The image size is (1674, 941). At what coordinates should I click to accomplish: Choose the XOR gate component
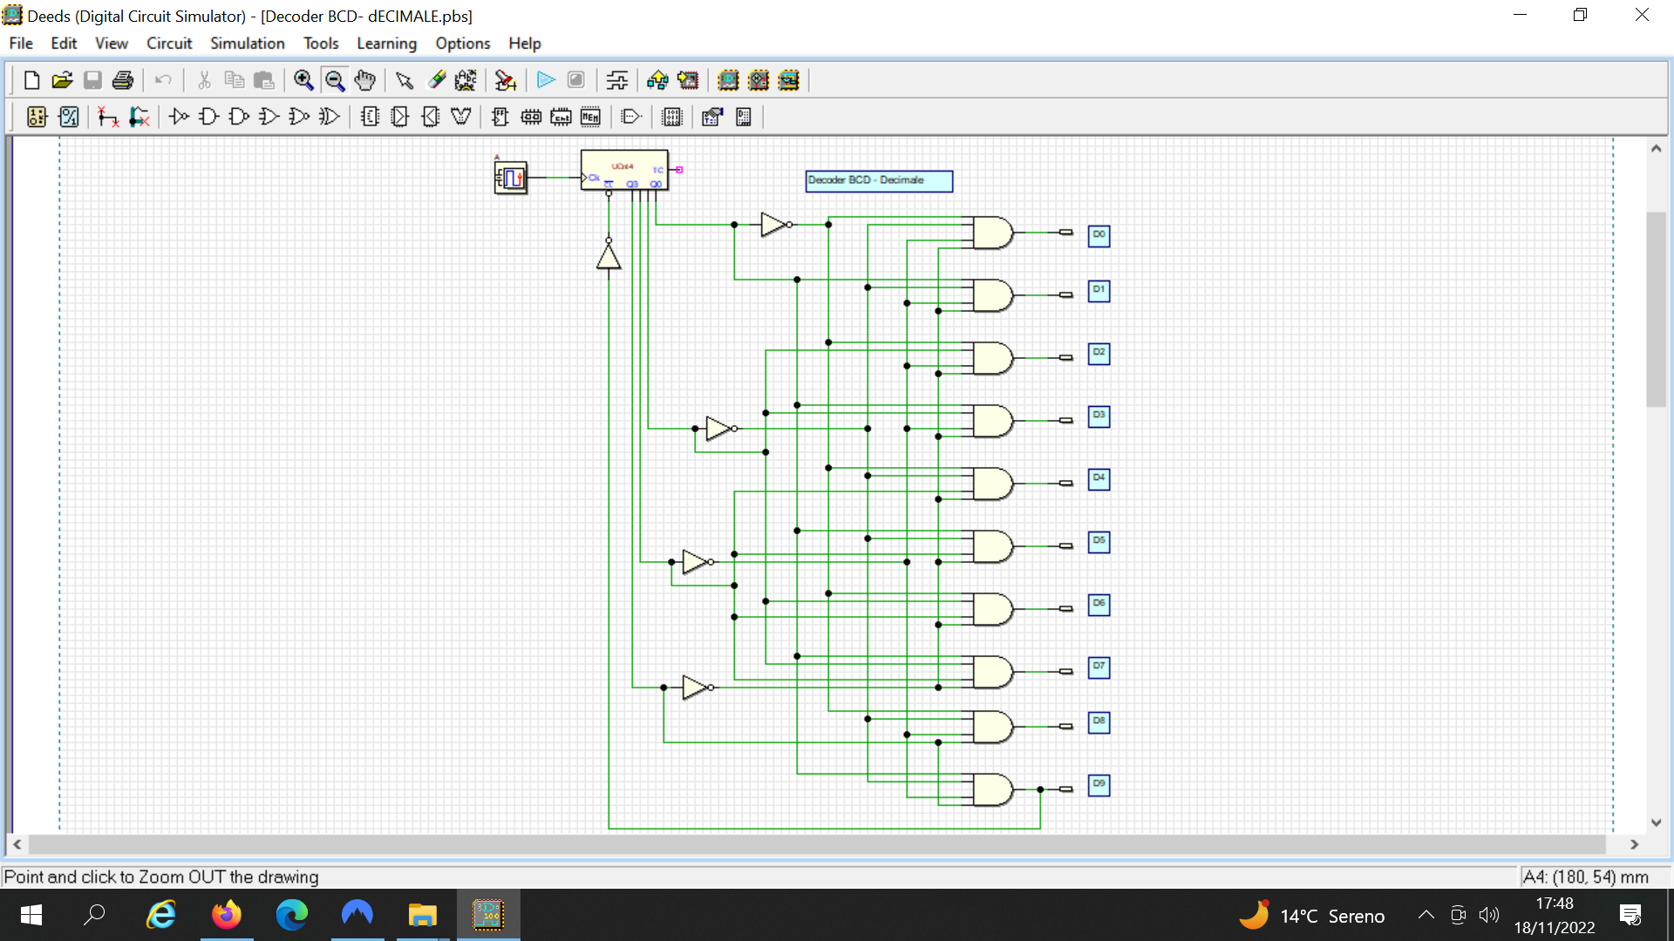pyautogui.click(x=329, y=117)
